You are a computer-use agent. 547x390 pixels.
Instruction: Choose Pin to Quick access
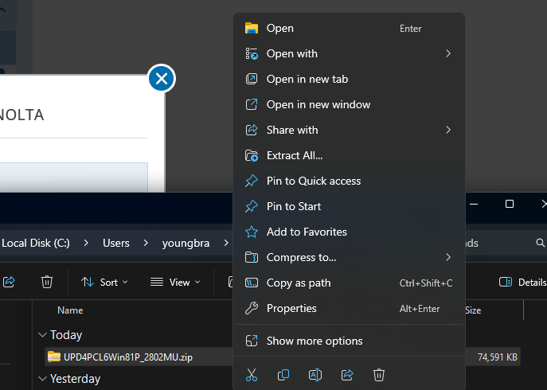pos(314,181)
